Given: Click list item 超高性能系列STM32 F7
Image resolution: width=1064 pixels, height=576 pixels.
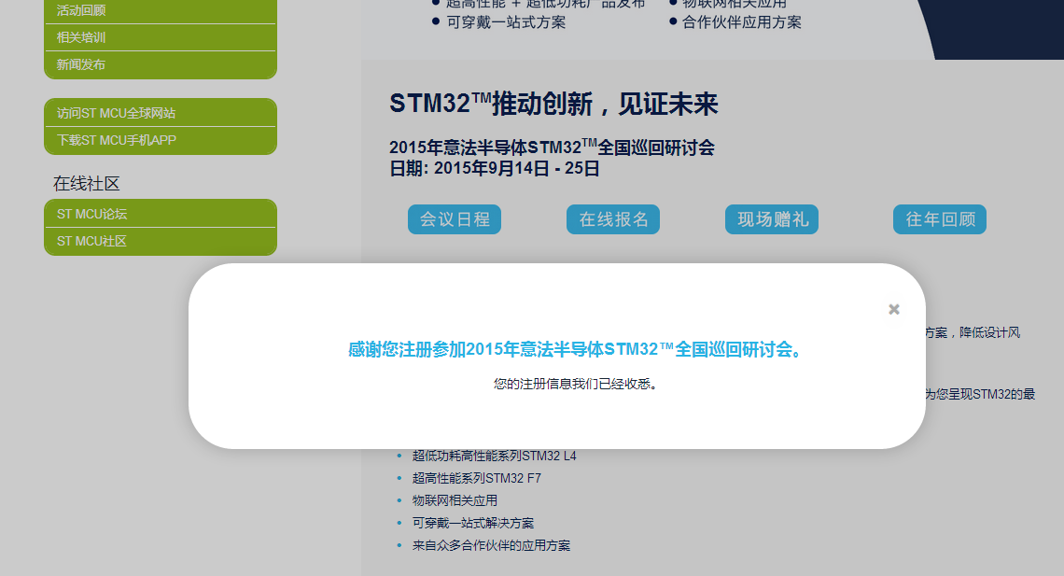Looking at the screenshot, I should pyautogui.click(x=477, y=478).
